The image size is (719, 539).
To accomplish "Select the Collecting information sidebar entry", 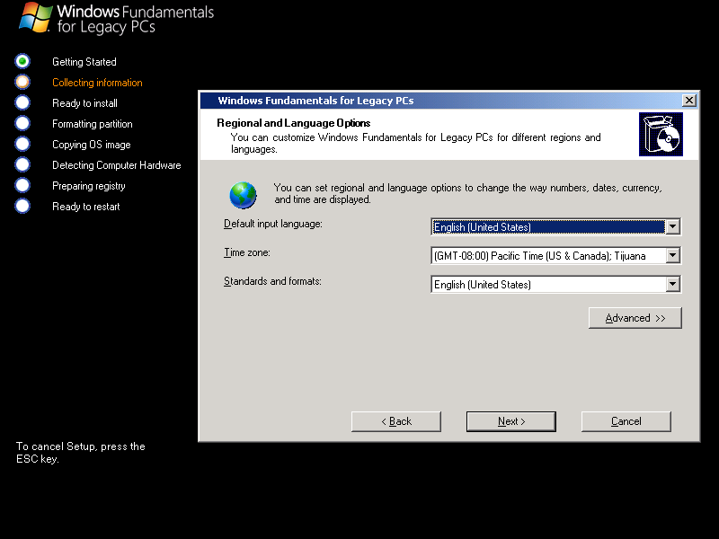I will pyautogui.click(x=96, y=82).
